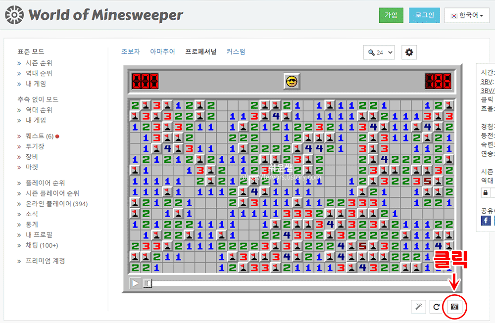The height and width of the screenshot is (323, 495).
Task: Open 내 게임 under 표준 모드
Action: click(x=36, y=84)
